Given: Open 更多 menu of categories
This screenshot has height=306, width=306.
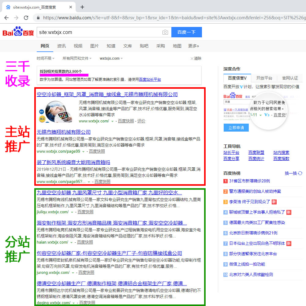Looking at the screenshot, I should (x=193, y=46).
